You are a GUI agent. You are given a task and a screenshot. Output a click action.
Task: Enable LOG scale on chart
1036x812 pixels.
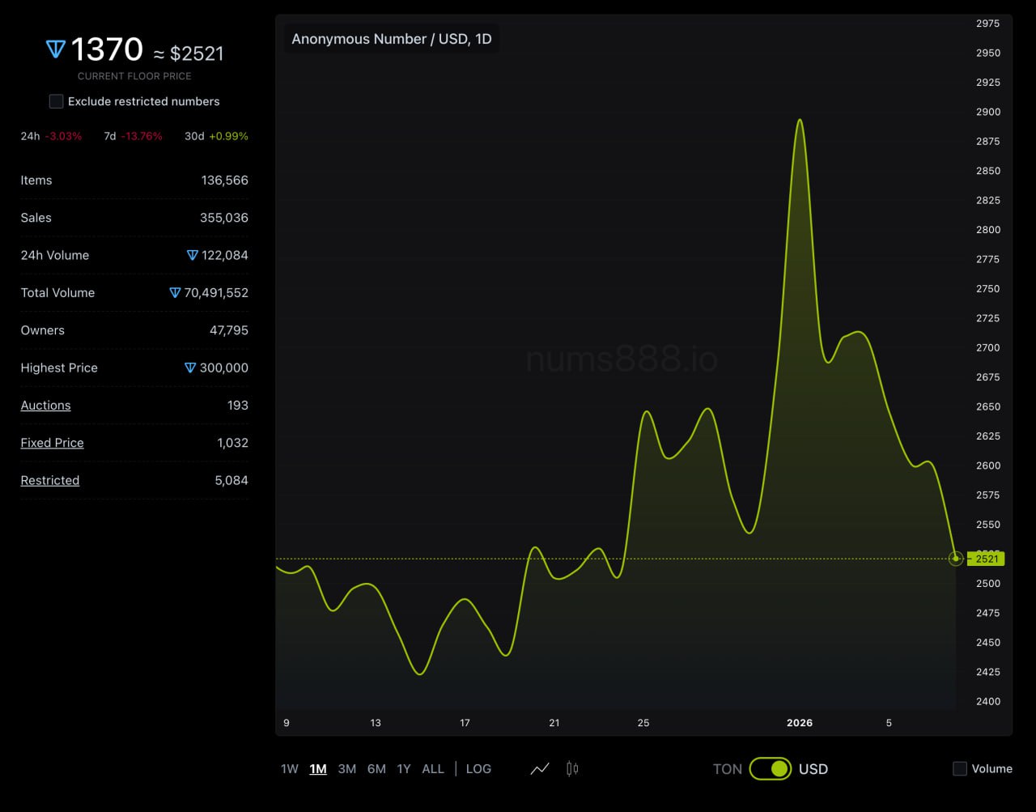tap(478, 769)
